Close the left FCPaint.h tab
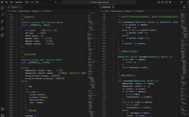 [x=21, y=7]
